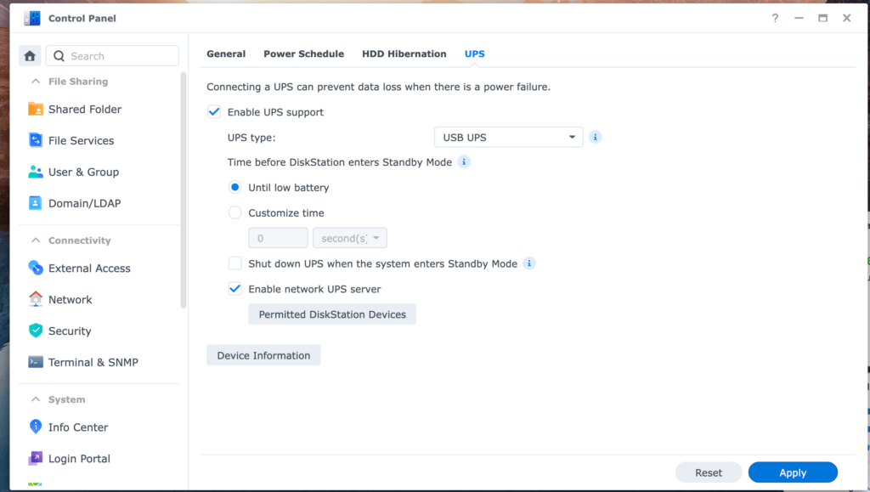The width and height of the screenshot is (870, 492).
Task: Click the Device Information button
Action: (x=263, y=355)
